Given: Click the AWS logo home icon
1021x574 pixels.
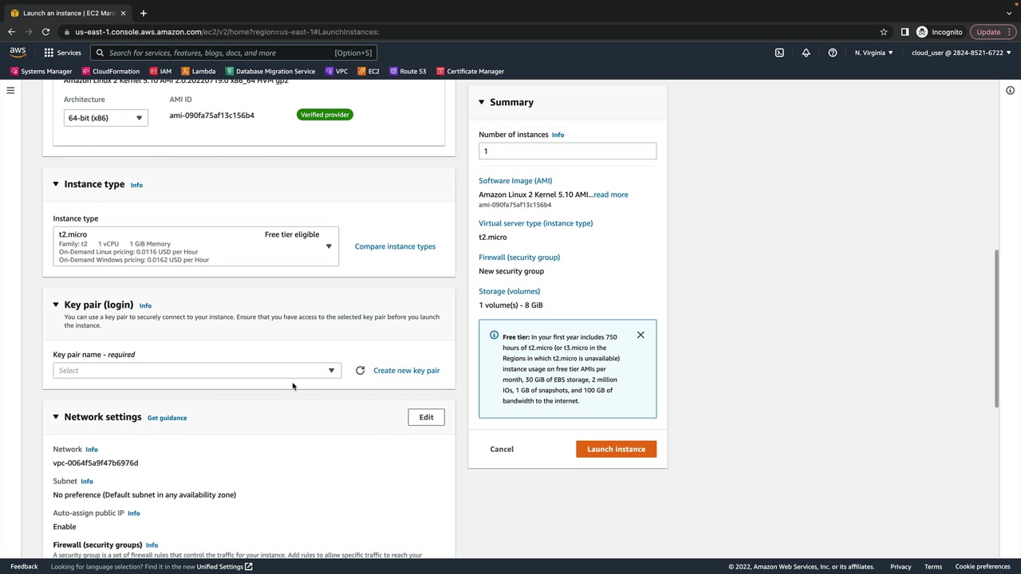Looking at the screenshot, I should click(18, 53).
